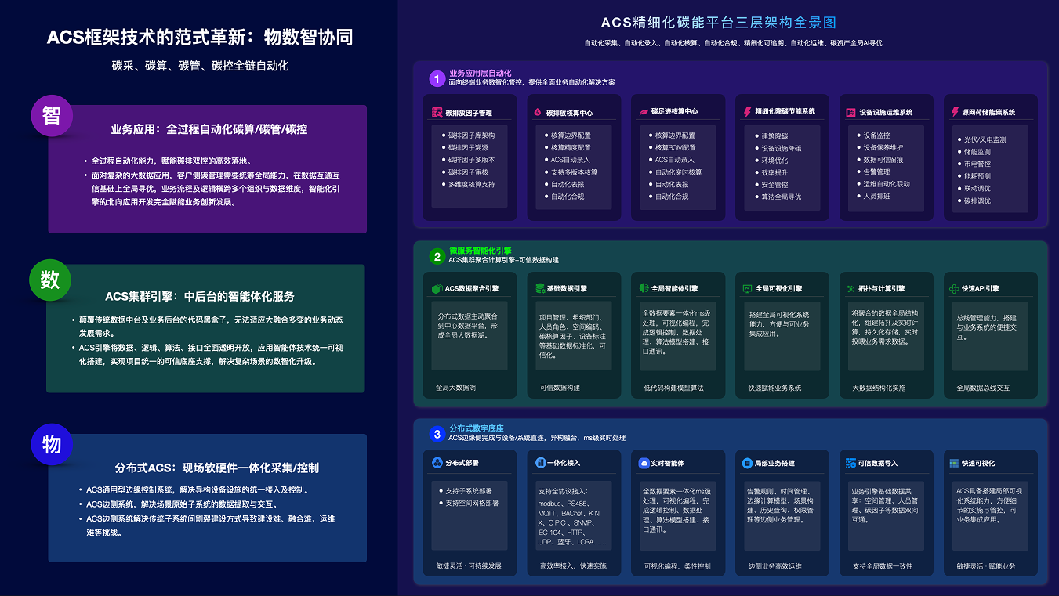
Task: Select 支持多版本核算 list item
Action: click(574, 172)
